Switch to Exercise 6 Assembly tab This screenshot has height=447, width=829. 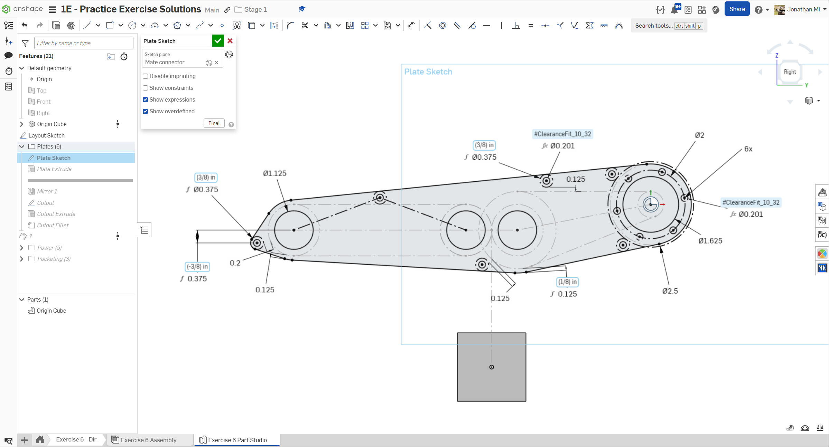click(149, 440)
